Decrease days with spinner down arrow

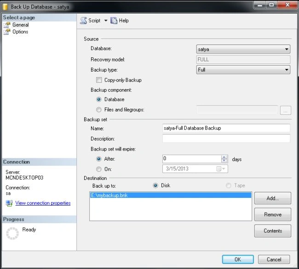tap(224, 161)
